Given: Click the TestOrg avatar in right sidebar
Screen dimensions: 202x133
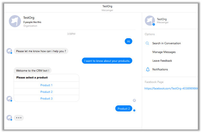Looking at the screenshot, I should [150, 21].
